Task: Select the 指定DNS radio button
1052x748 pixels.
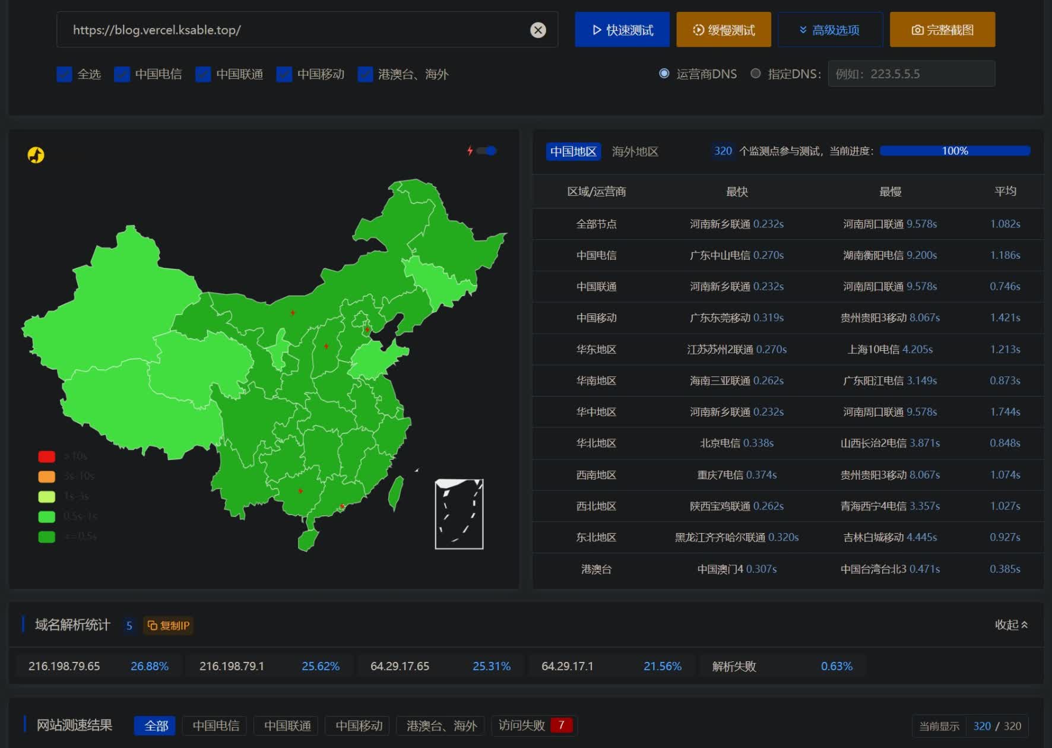Action: tap(755, 74)
